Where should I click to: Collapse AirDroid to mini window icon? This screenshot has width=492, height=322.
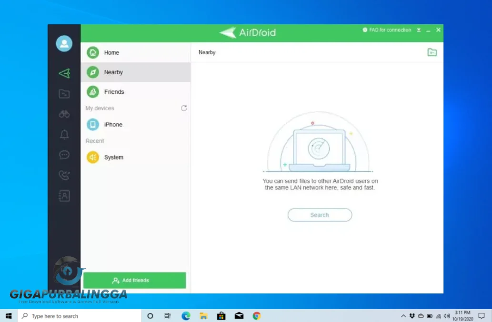(419, 30)
